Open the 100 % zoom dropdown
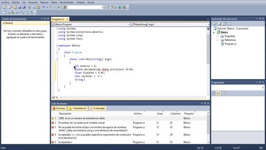The image size is (266, 150). (62, 97)
